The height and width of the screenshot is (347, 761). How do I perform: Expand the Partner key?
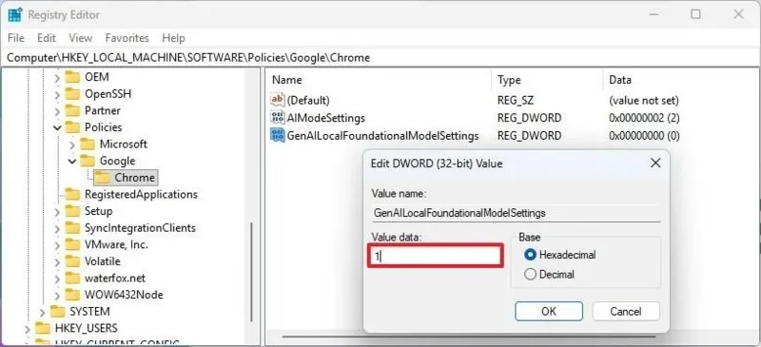point(57,110)
